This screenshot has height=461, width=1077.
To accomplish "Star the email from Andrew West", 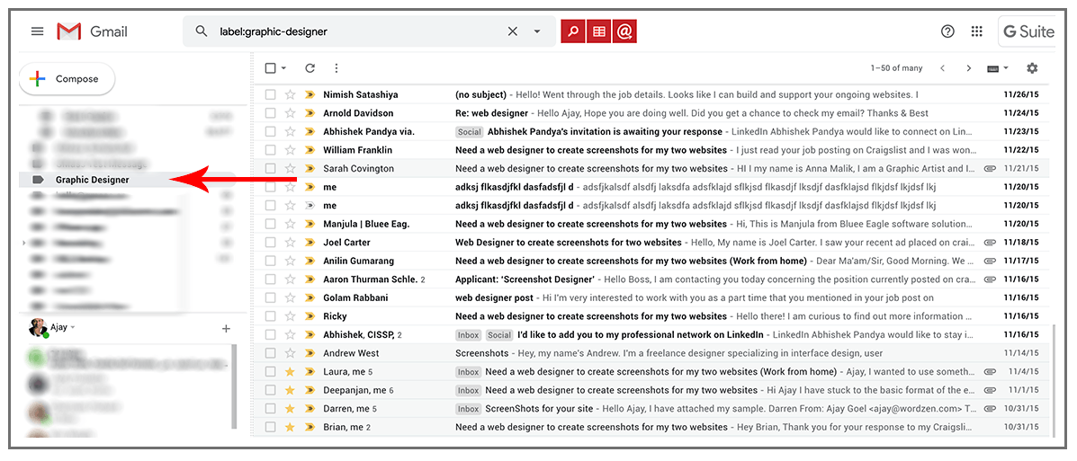I will (x=290, y=353).
